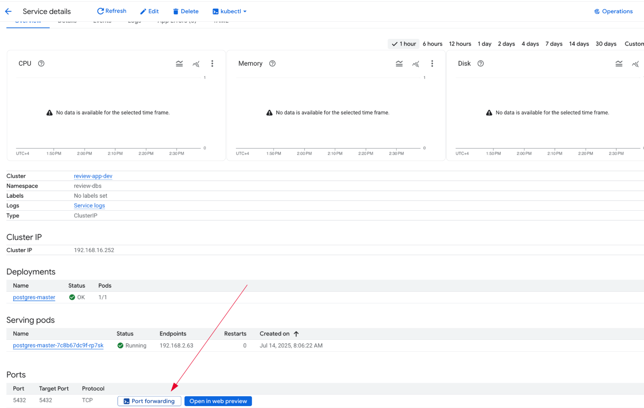Select the 1 hour time range
Viewport: 644px width, 408px height.
(404, 44)
